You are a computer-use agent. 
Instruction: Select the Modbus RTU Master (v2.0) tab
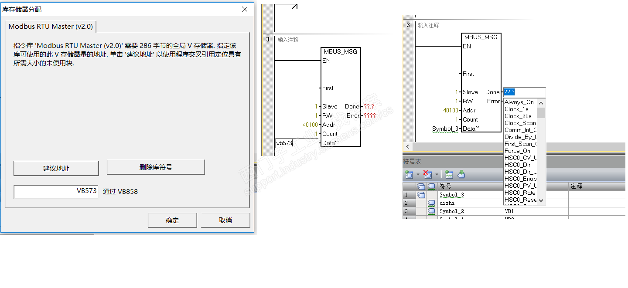[x=51, y=26]
